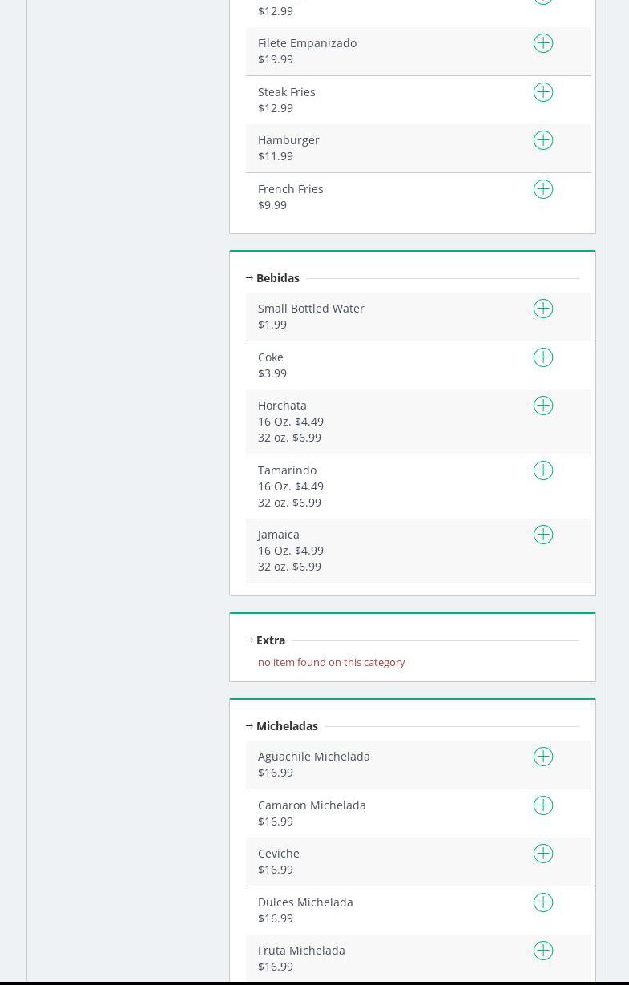Add Jamaica drink with plus icon

coord(543,535)
